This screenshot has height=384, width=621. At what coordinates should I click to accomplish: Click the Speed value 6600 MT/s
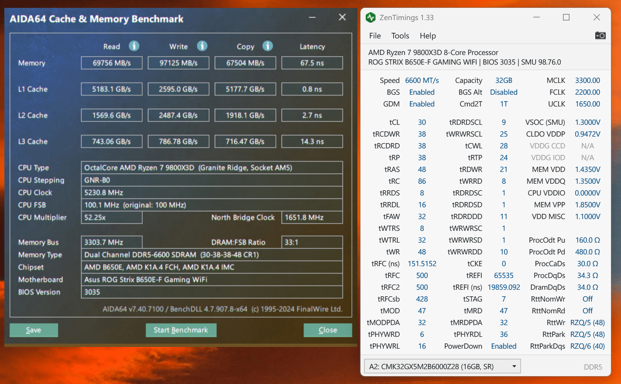tap(422, 80)
